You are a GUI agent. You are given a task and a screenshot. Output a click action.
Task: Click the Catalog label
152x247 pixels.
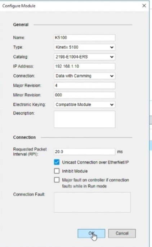21,57
